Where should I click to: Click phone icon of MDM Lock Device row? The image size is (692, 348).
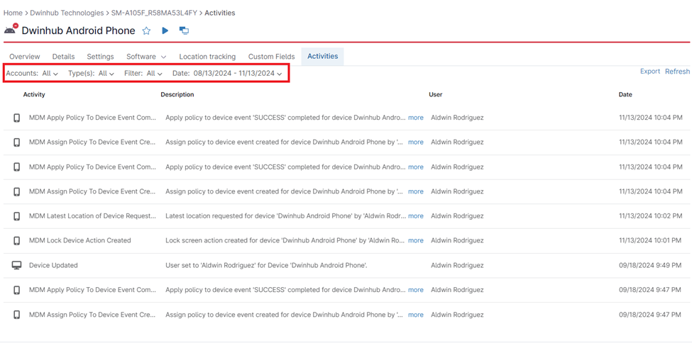point(17,241)
